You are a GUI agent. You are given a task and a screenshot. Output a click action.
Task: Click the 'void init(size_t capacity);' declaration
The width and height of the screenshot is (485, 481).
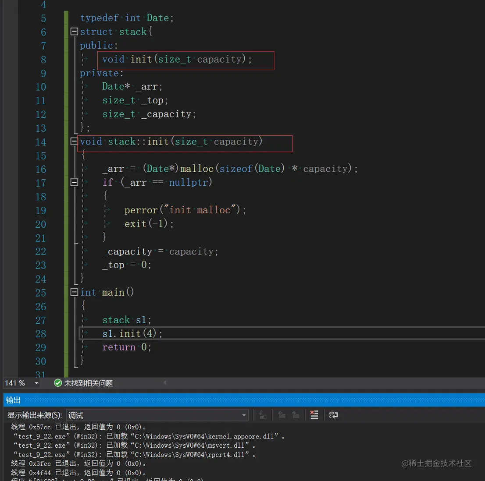point(177,59)
